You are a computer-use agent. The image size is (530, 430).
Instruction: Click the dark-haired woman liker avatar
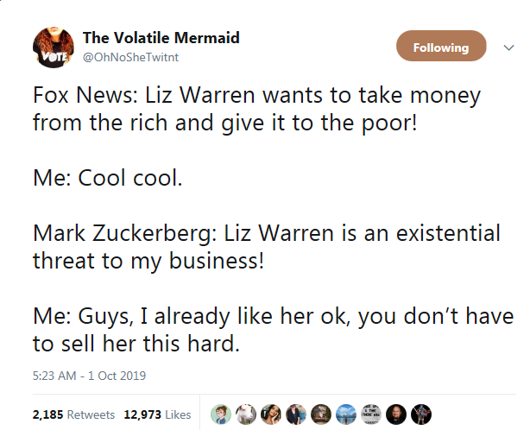coord(272,414)
